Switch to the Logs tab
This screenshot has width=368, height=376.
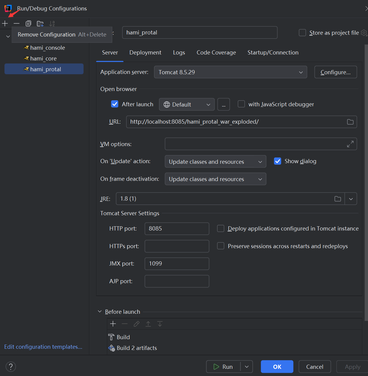179,53
